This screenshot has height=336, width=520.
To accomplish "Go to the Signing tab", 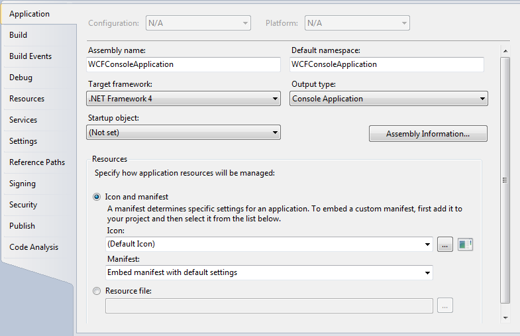I will (x=23, y=184).
